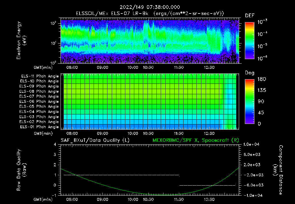Click the Deg colorbar label
Screen dimensions: 295x204
[x=249, y=73]
